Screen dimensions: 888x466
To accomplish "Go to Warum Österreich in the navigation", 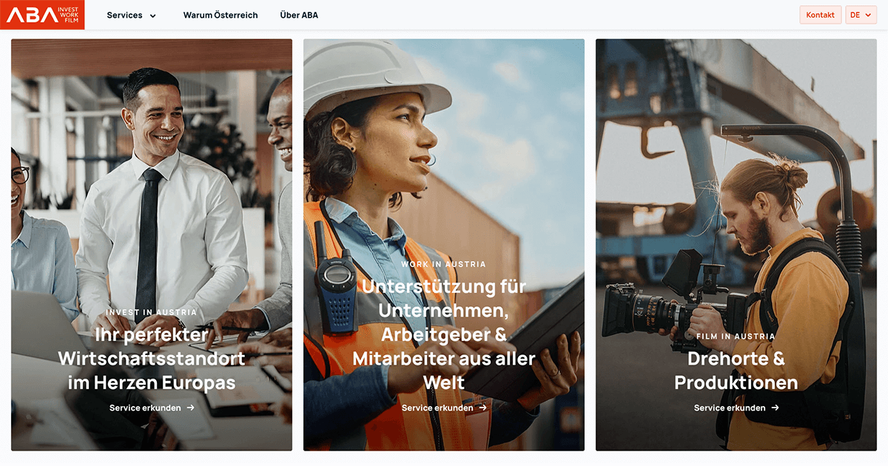I will (221, 15).
